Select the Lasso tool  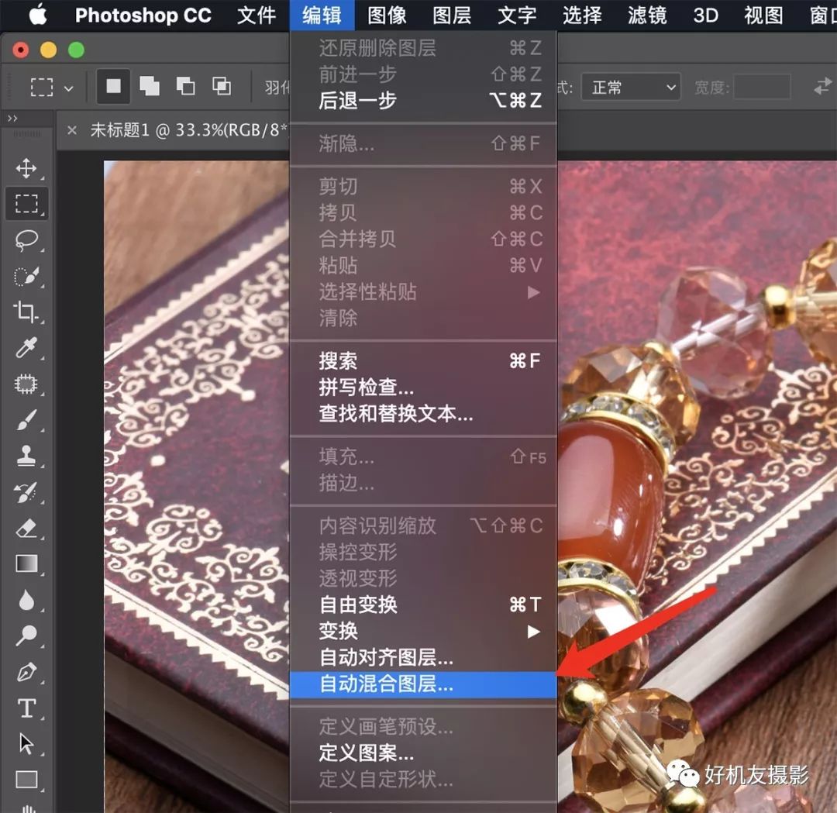click(26, 240)
